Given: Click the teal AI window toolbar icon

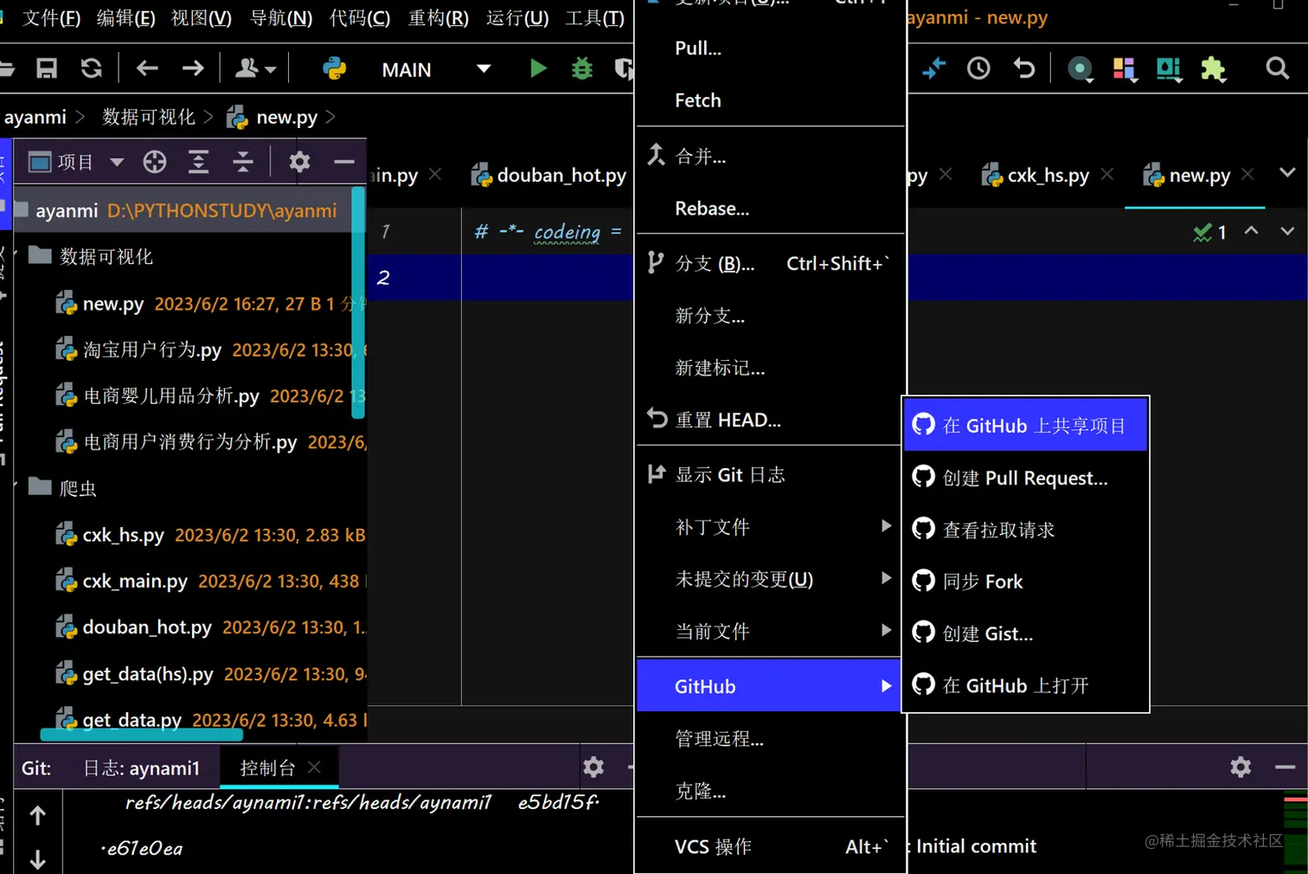Looking at the screenshot, I should click(x=1169, y=69).
